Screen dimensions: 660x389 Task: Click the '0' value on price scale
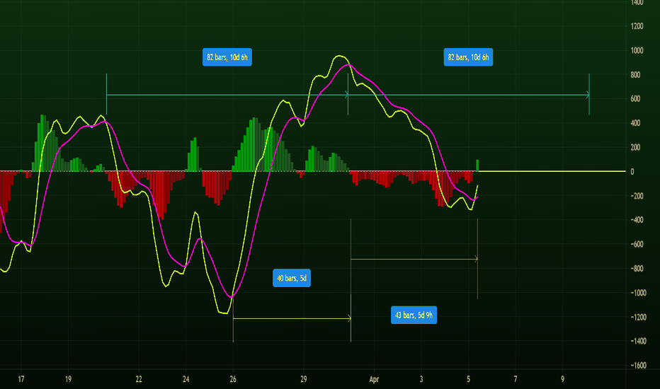click(x=632, y=172)
